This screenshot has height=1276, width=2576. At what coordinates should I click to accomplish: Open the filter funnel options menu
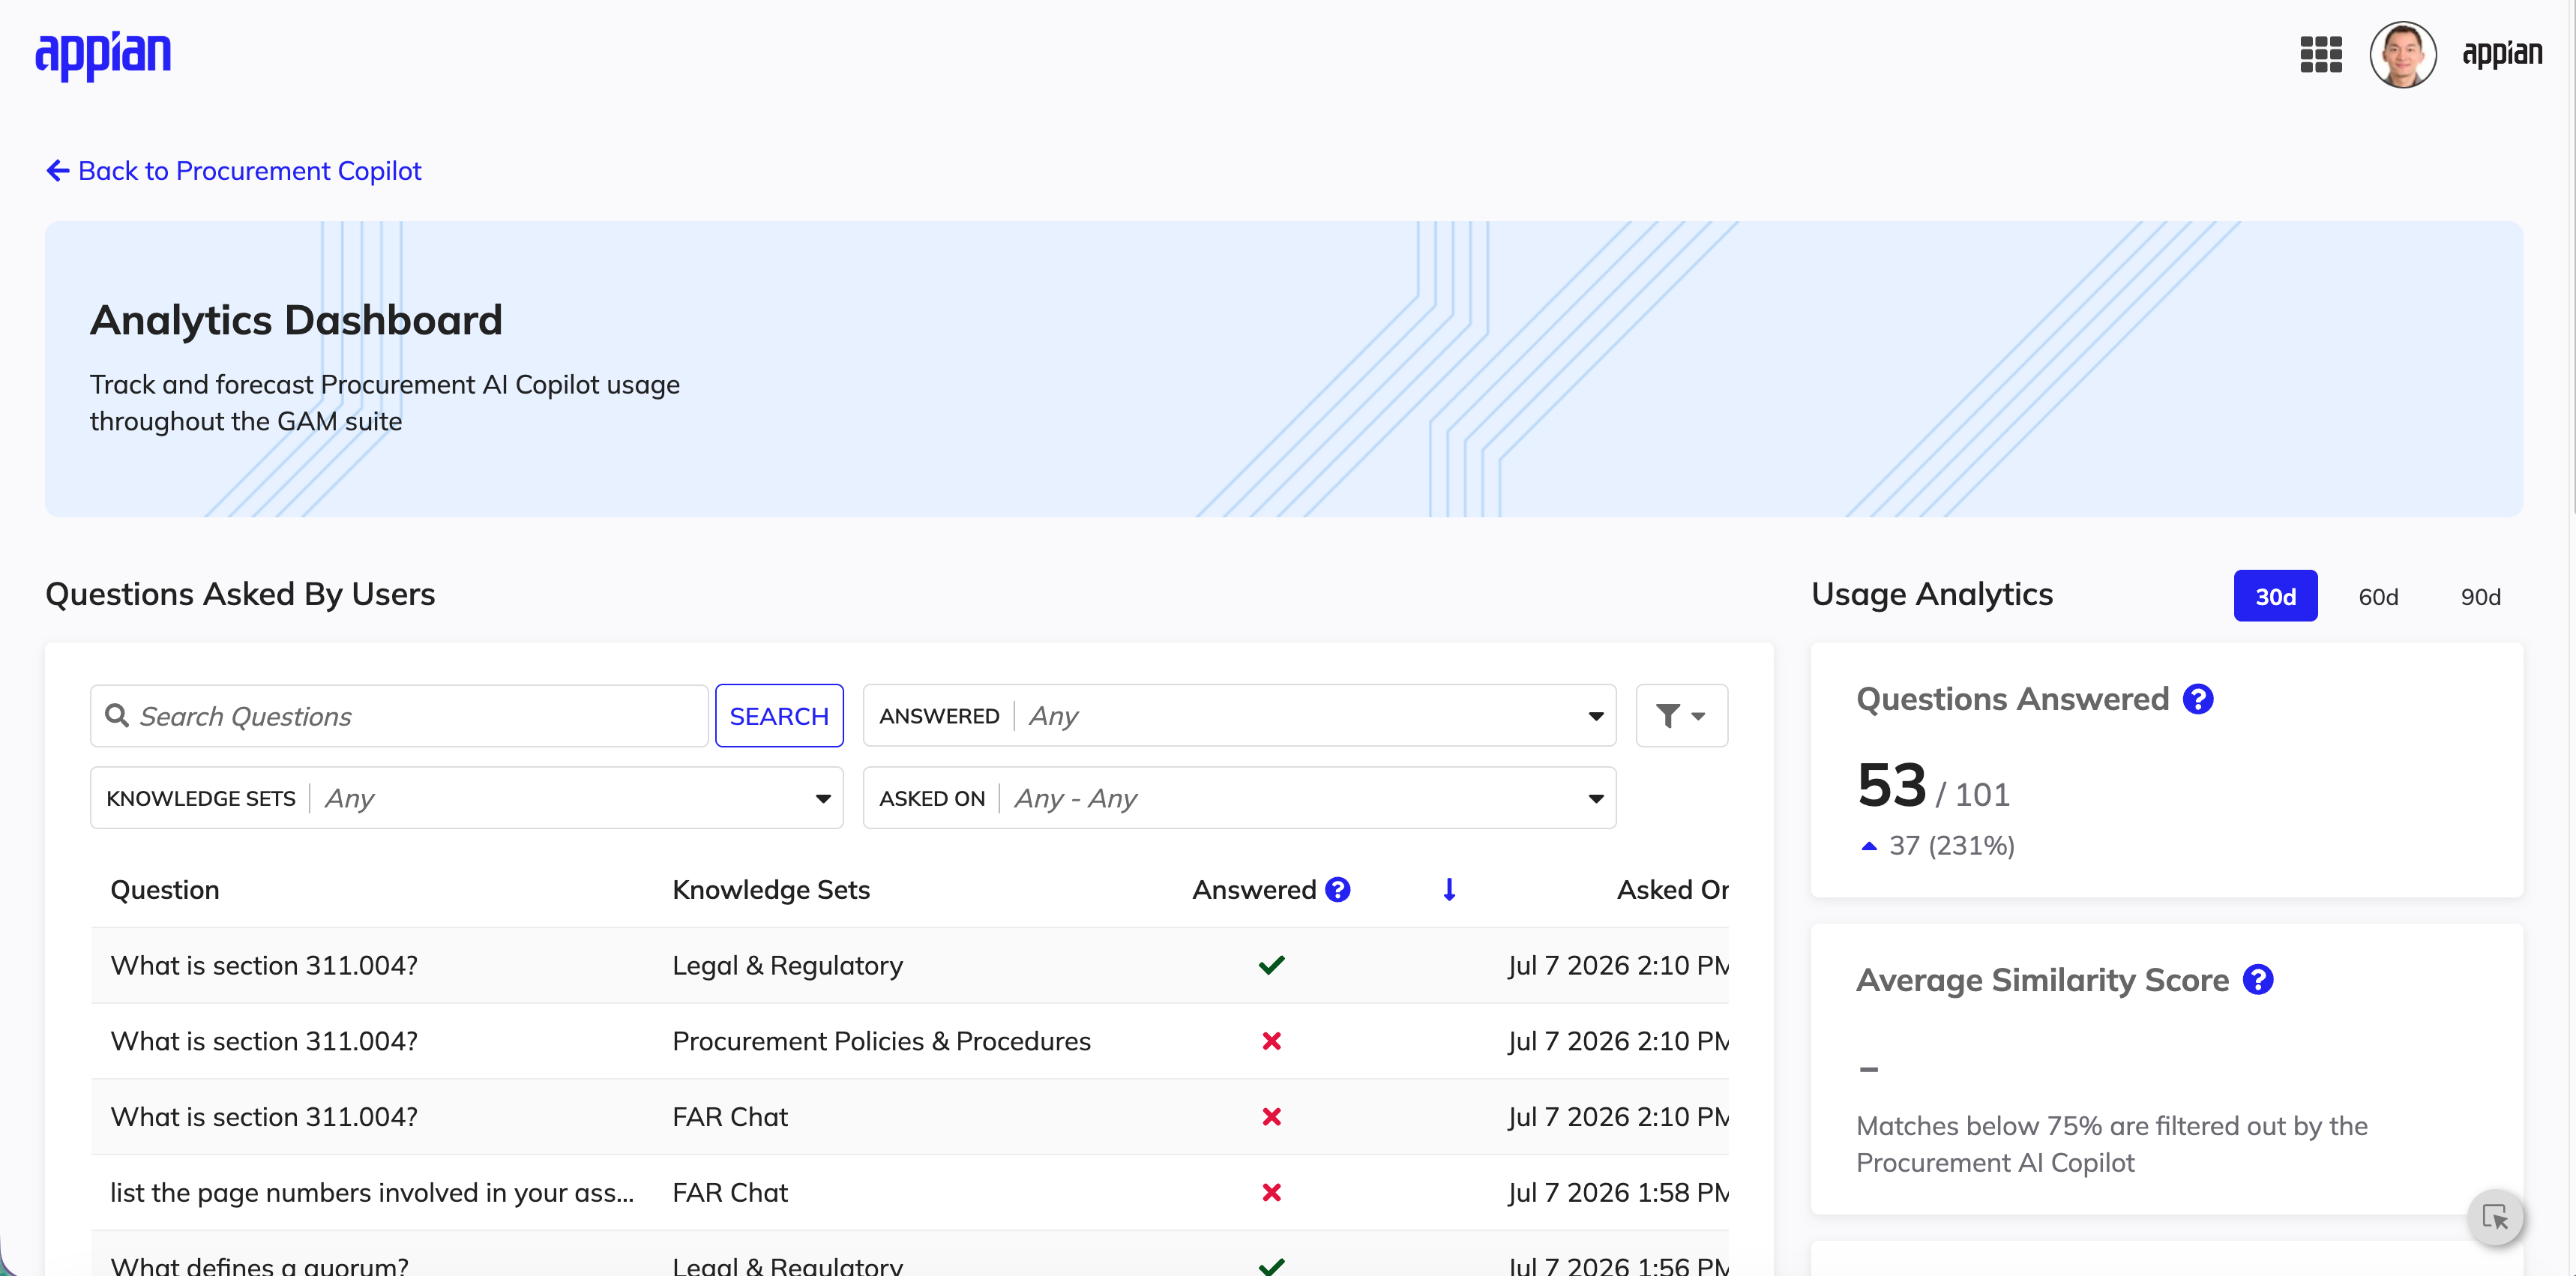click(x=1681, y=716)
